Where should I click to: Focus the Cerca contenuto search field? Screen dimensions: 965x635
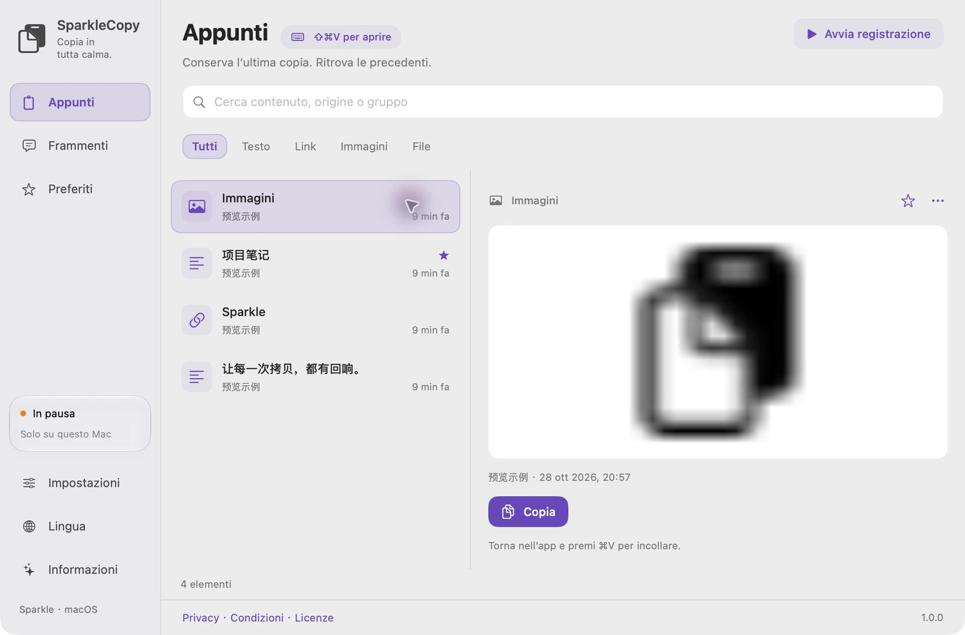(563, 102)
